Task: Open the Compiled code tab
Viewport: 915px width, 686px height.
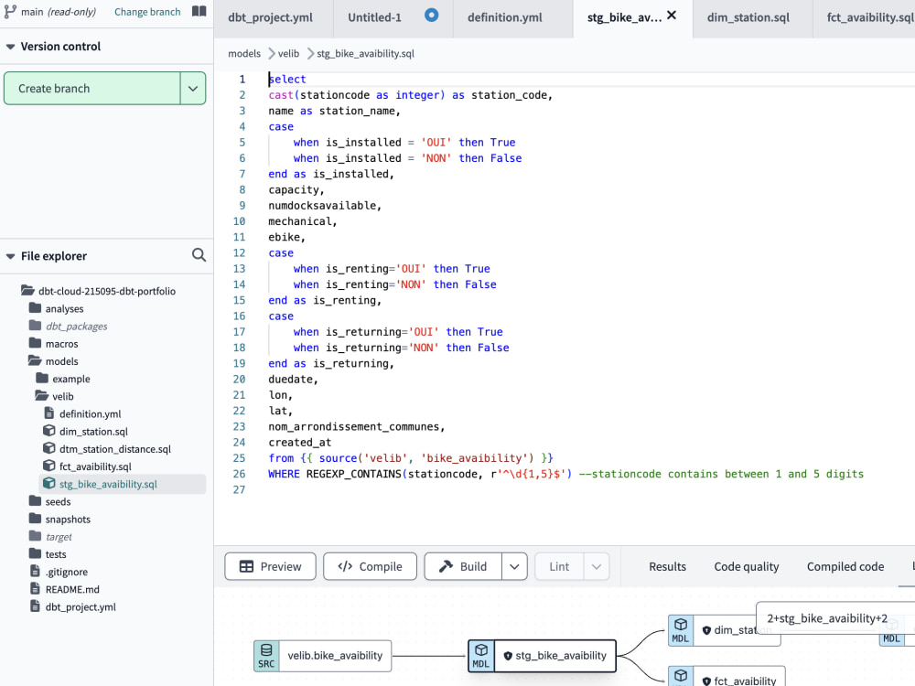Action: (x=845, y=566)
